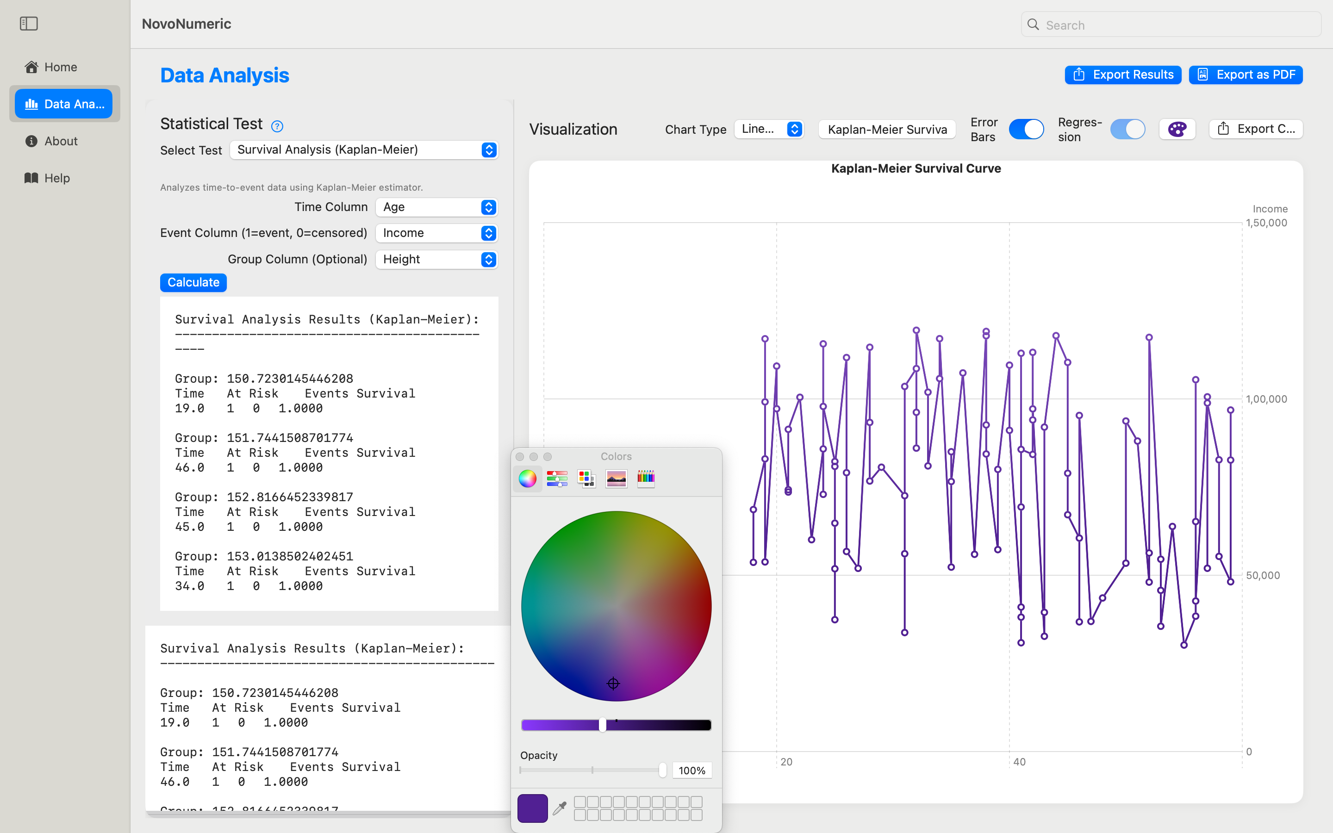Screen dimensions: 1333x833
Task: Click the Home house icon
Action: 31,67
